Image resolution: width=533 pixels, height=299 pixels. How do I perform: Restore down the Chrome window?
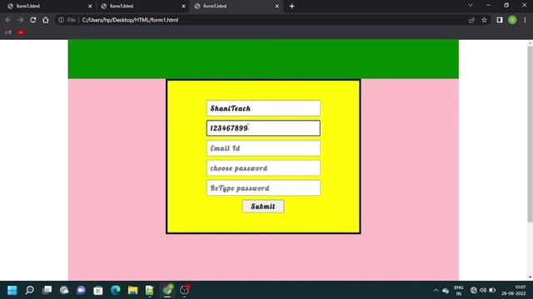pyautogui.click(x=506, y=6)
